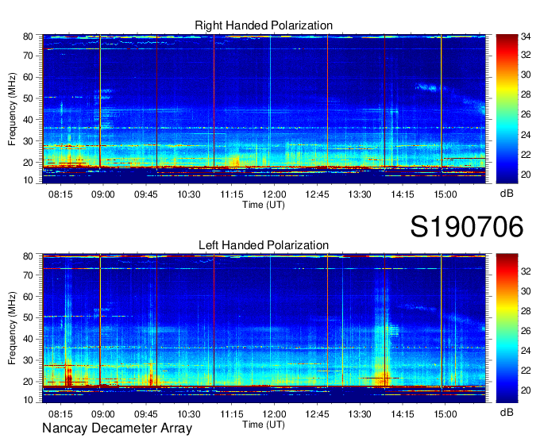Viewport: 540px width, 438px height.
Task: Click the Right Handed Polarization title
Action: pyautogui.click(x=264, y=25)
